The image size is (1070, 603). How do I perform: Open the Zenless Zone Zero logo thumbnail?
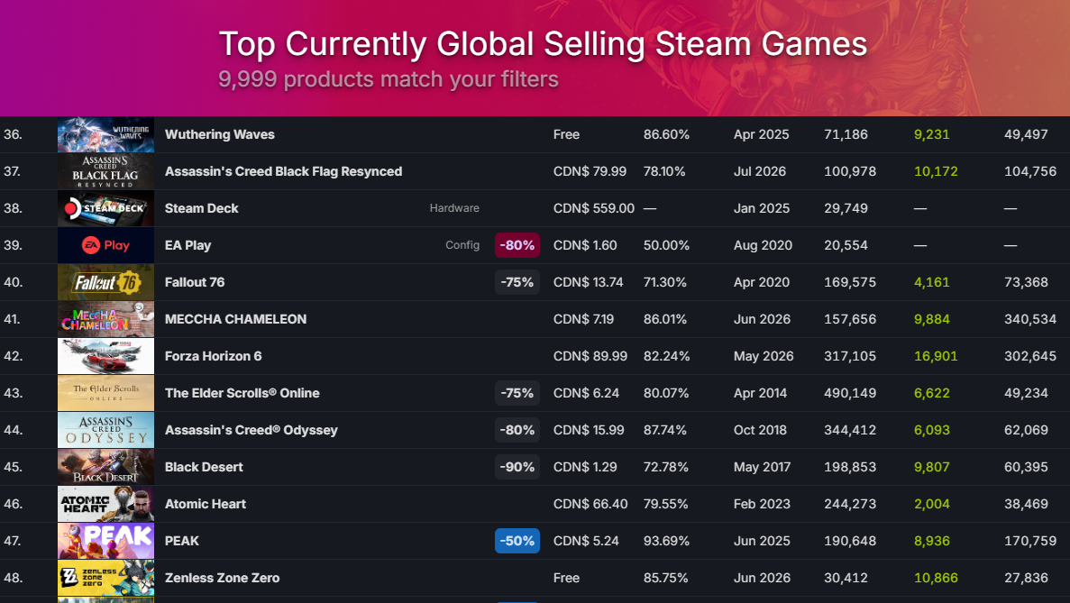point(105,578)
